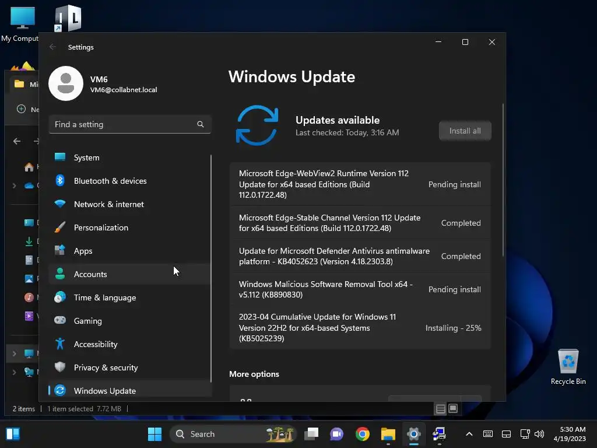
Task: Open File Explorer from the taskbar
Action: [388, 434]
